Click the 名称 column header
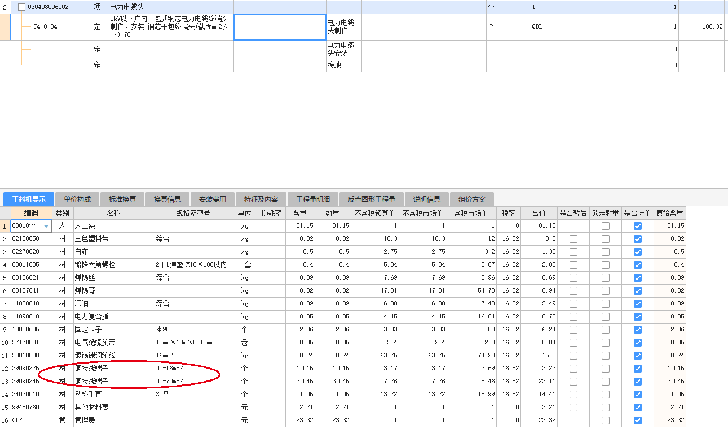 click(x=114, y=213)
